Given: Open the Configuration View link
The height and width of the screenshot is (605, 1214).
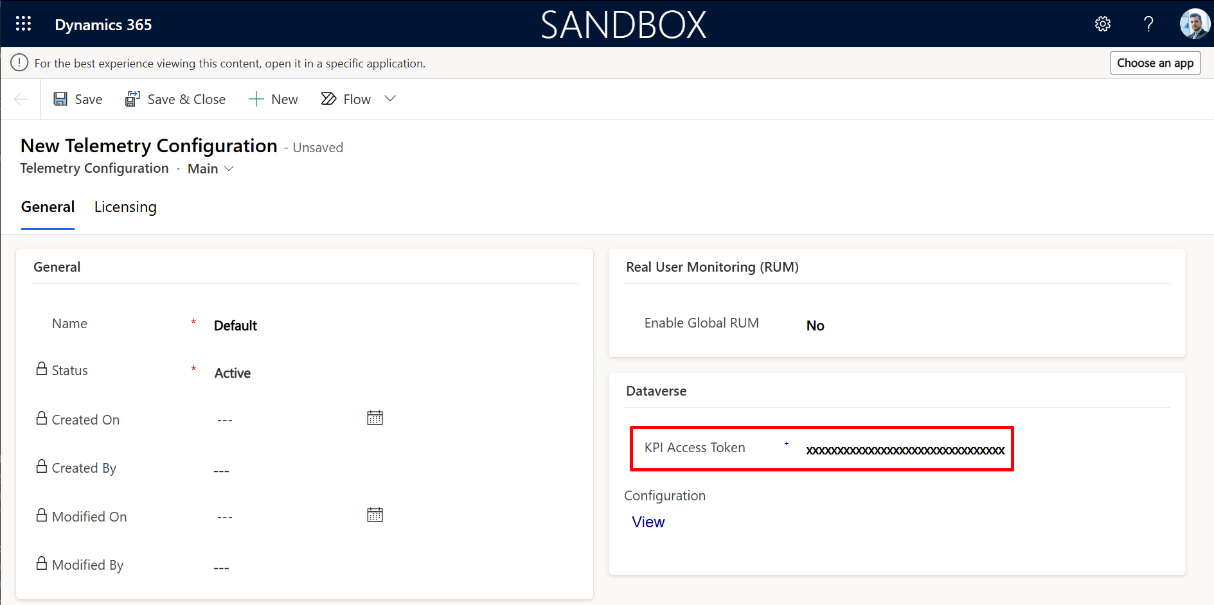Looking at the screenshot, I should coord(648,522).
